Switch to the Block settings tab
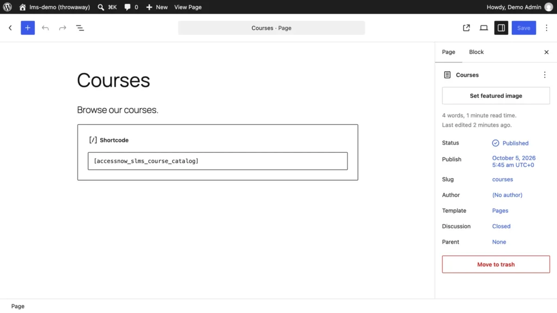Screen dimensions: 557x313 click(x=476, y=52)
